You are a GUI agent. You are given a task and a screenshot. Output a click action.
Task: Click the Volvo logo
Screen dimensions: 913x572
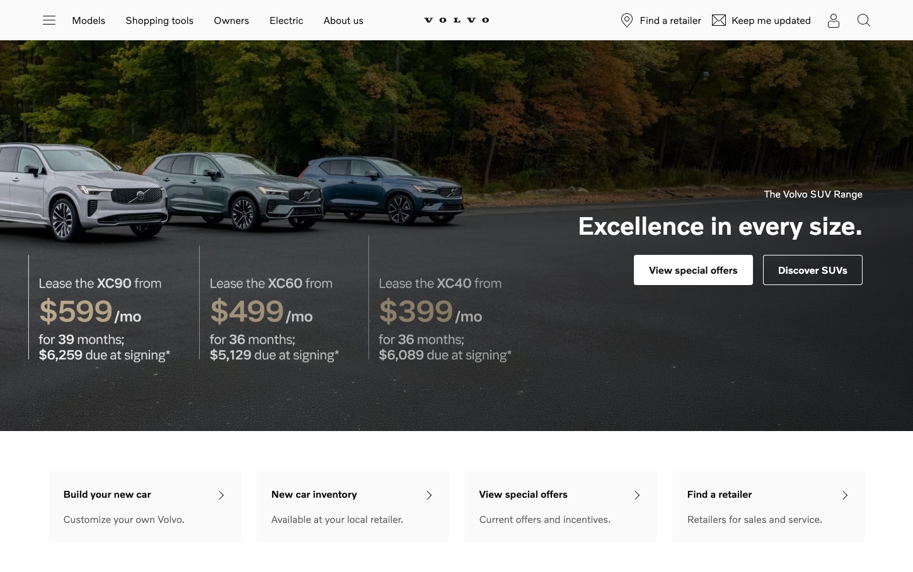[457, 20]
